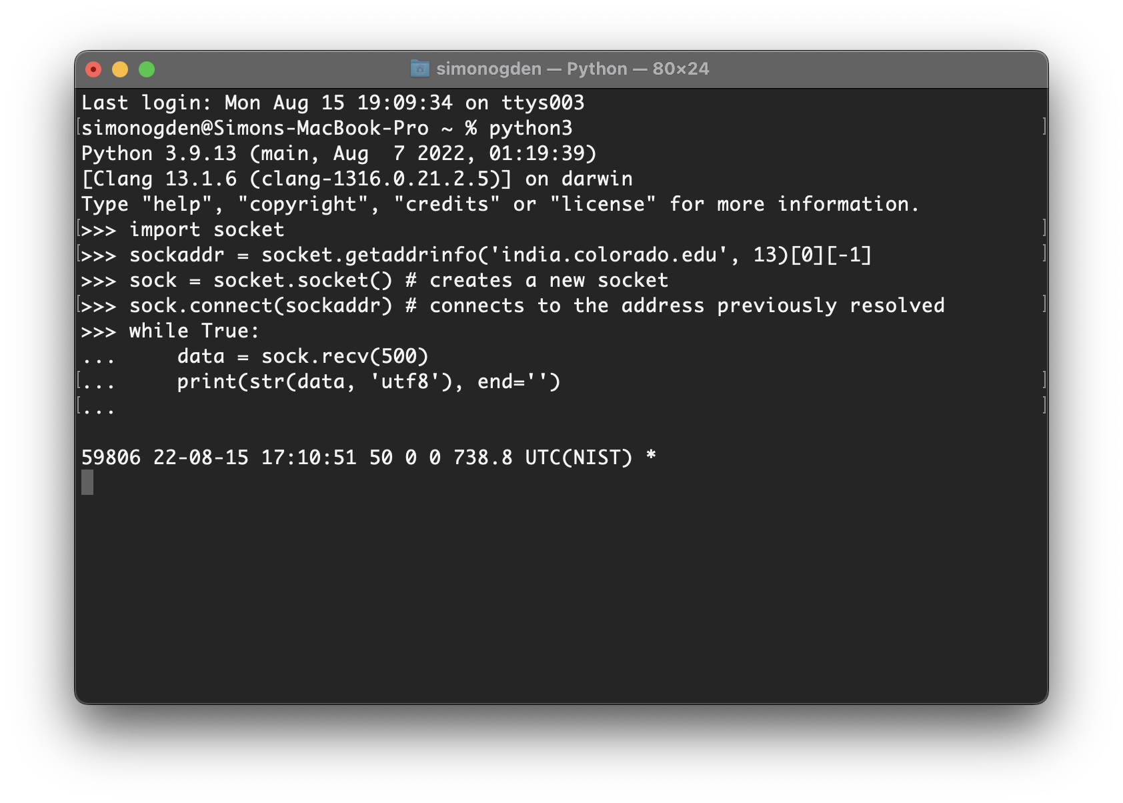Click the terminal cursor block

[x=87, y=482]
